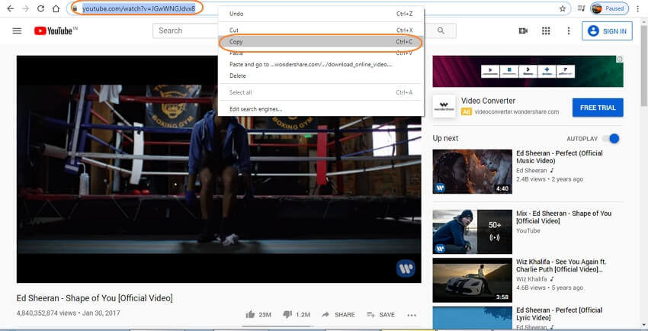Reload the page with refresh icon
This screenshot has width=648, height=331.
40,8
